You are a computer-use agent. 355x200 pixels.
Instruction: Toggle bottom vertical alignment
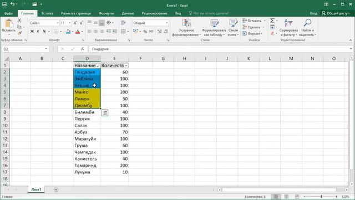(102, 22)
